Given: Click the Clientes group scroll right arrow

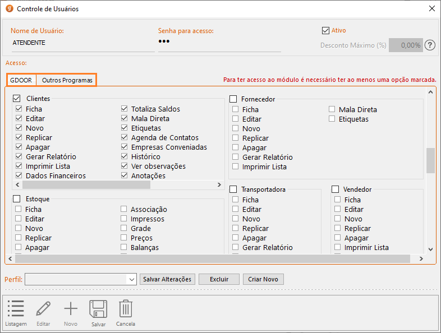Looking at the screenshot, I should tap(219, 184).
